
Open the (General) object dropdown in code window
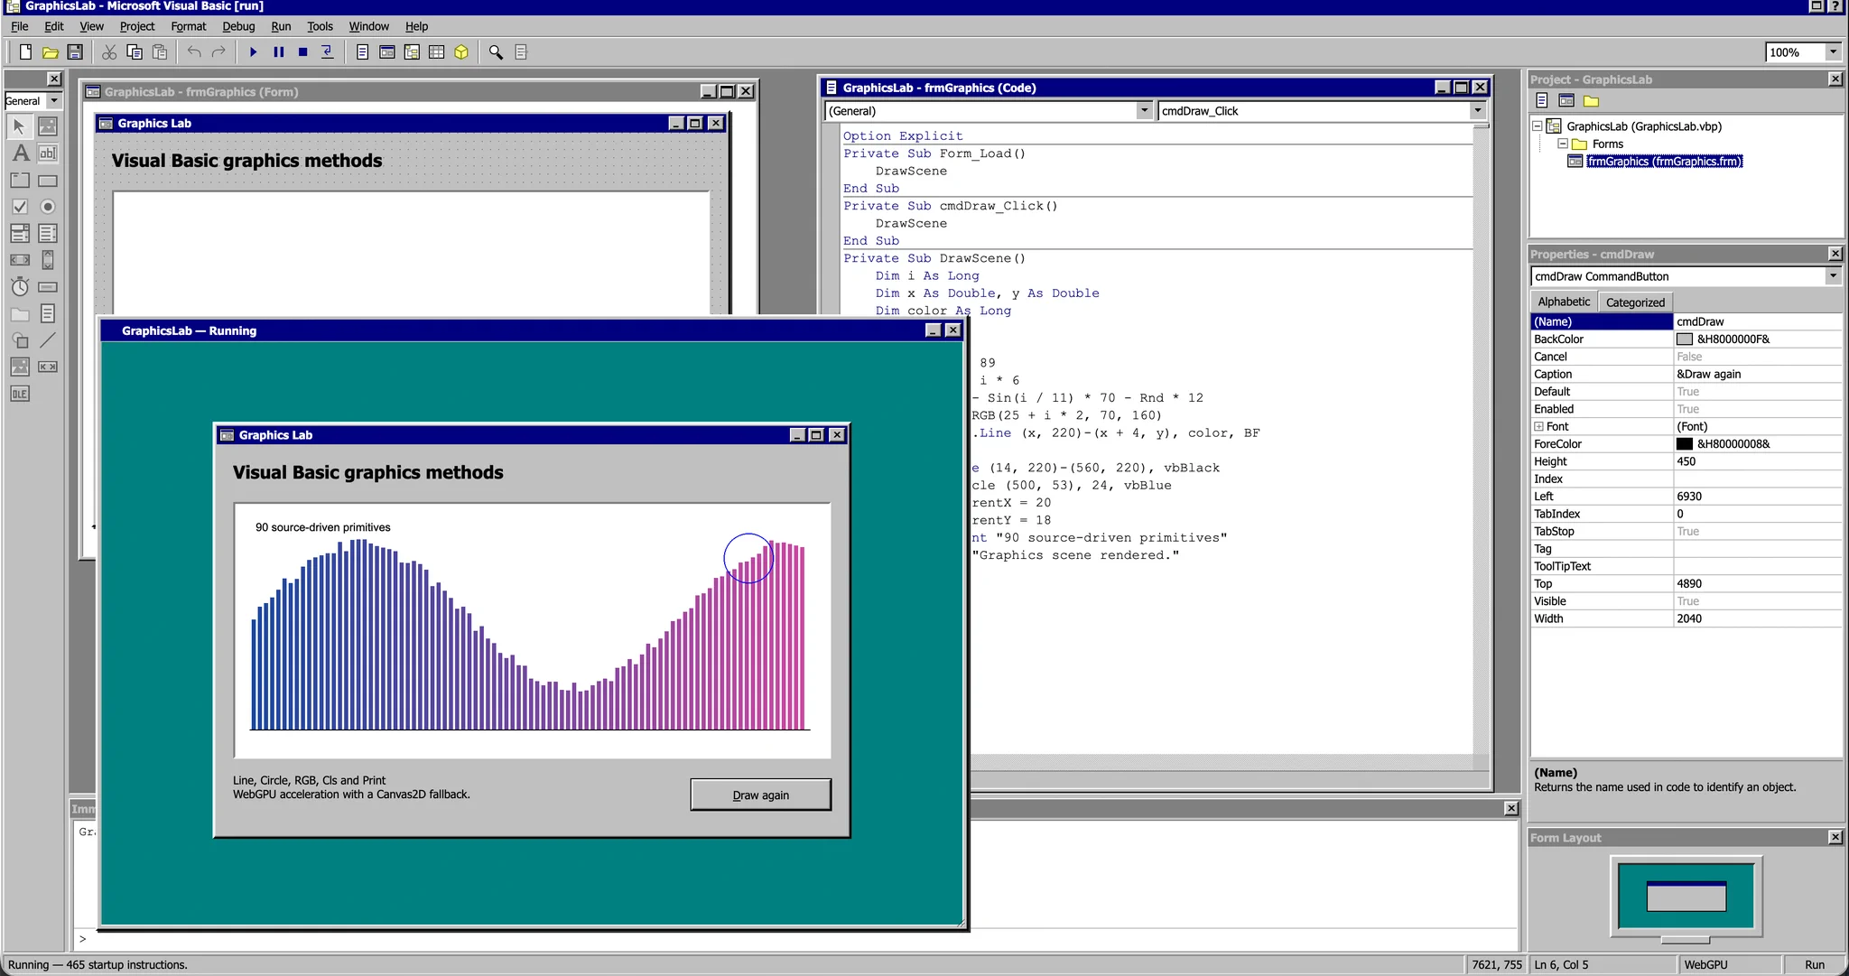tap(1144, 111)
